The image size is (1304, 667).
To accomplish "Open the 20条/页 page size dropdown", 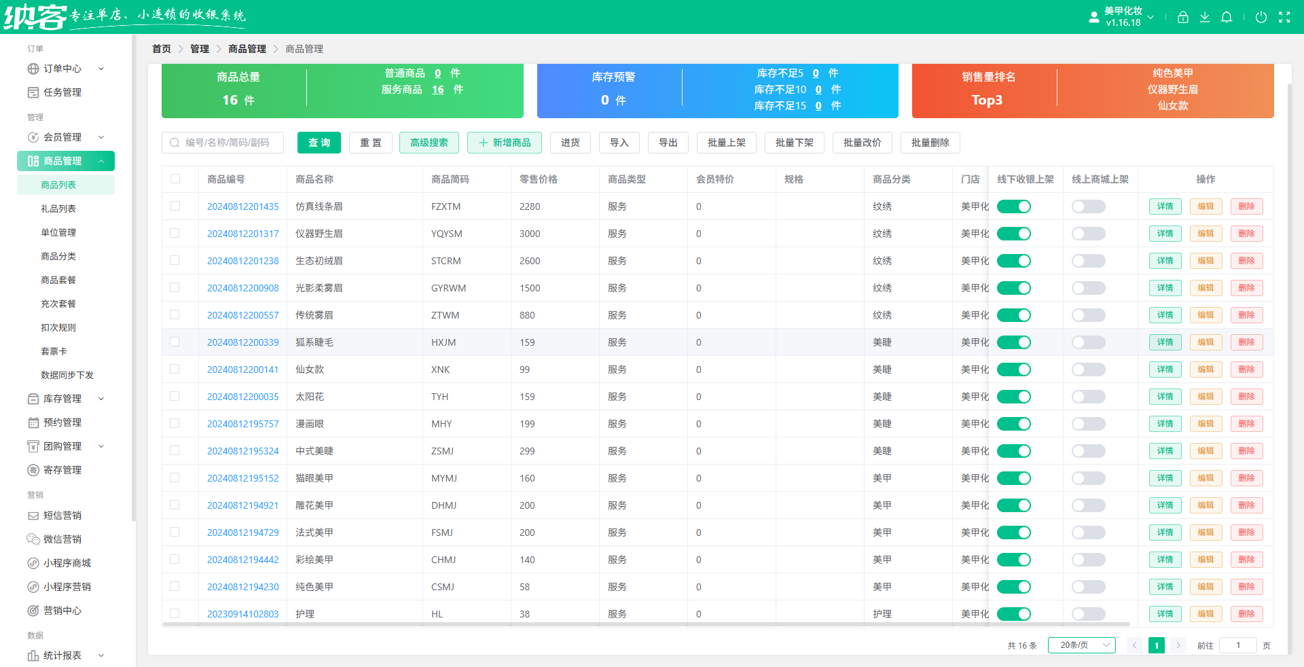I will [x=1081, y=645].
